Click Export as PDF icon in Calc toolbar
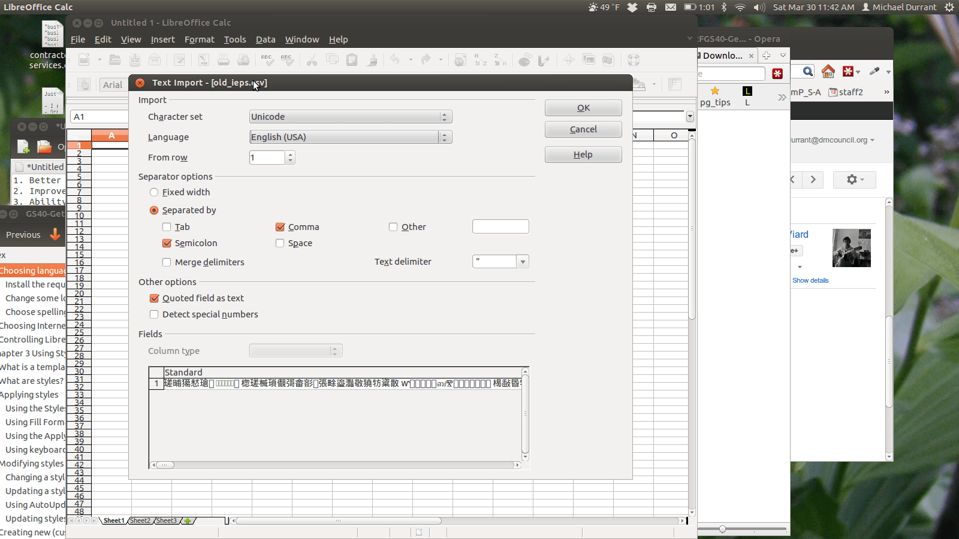The height and width of the screenshot is (539, 959). pyautogui.click(x=204, y=60)
